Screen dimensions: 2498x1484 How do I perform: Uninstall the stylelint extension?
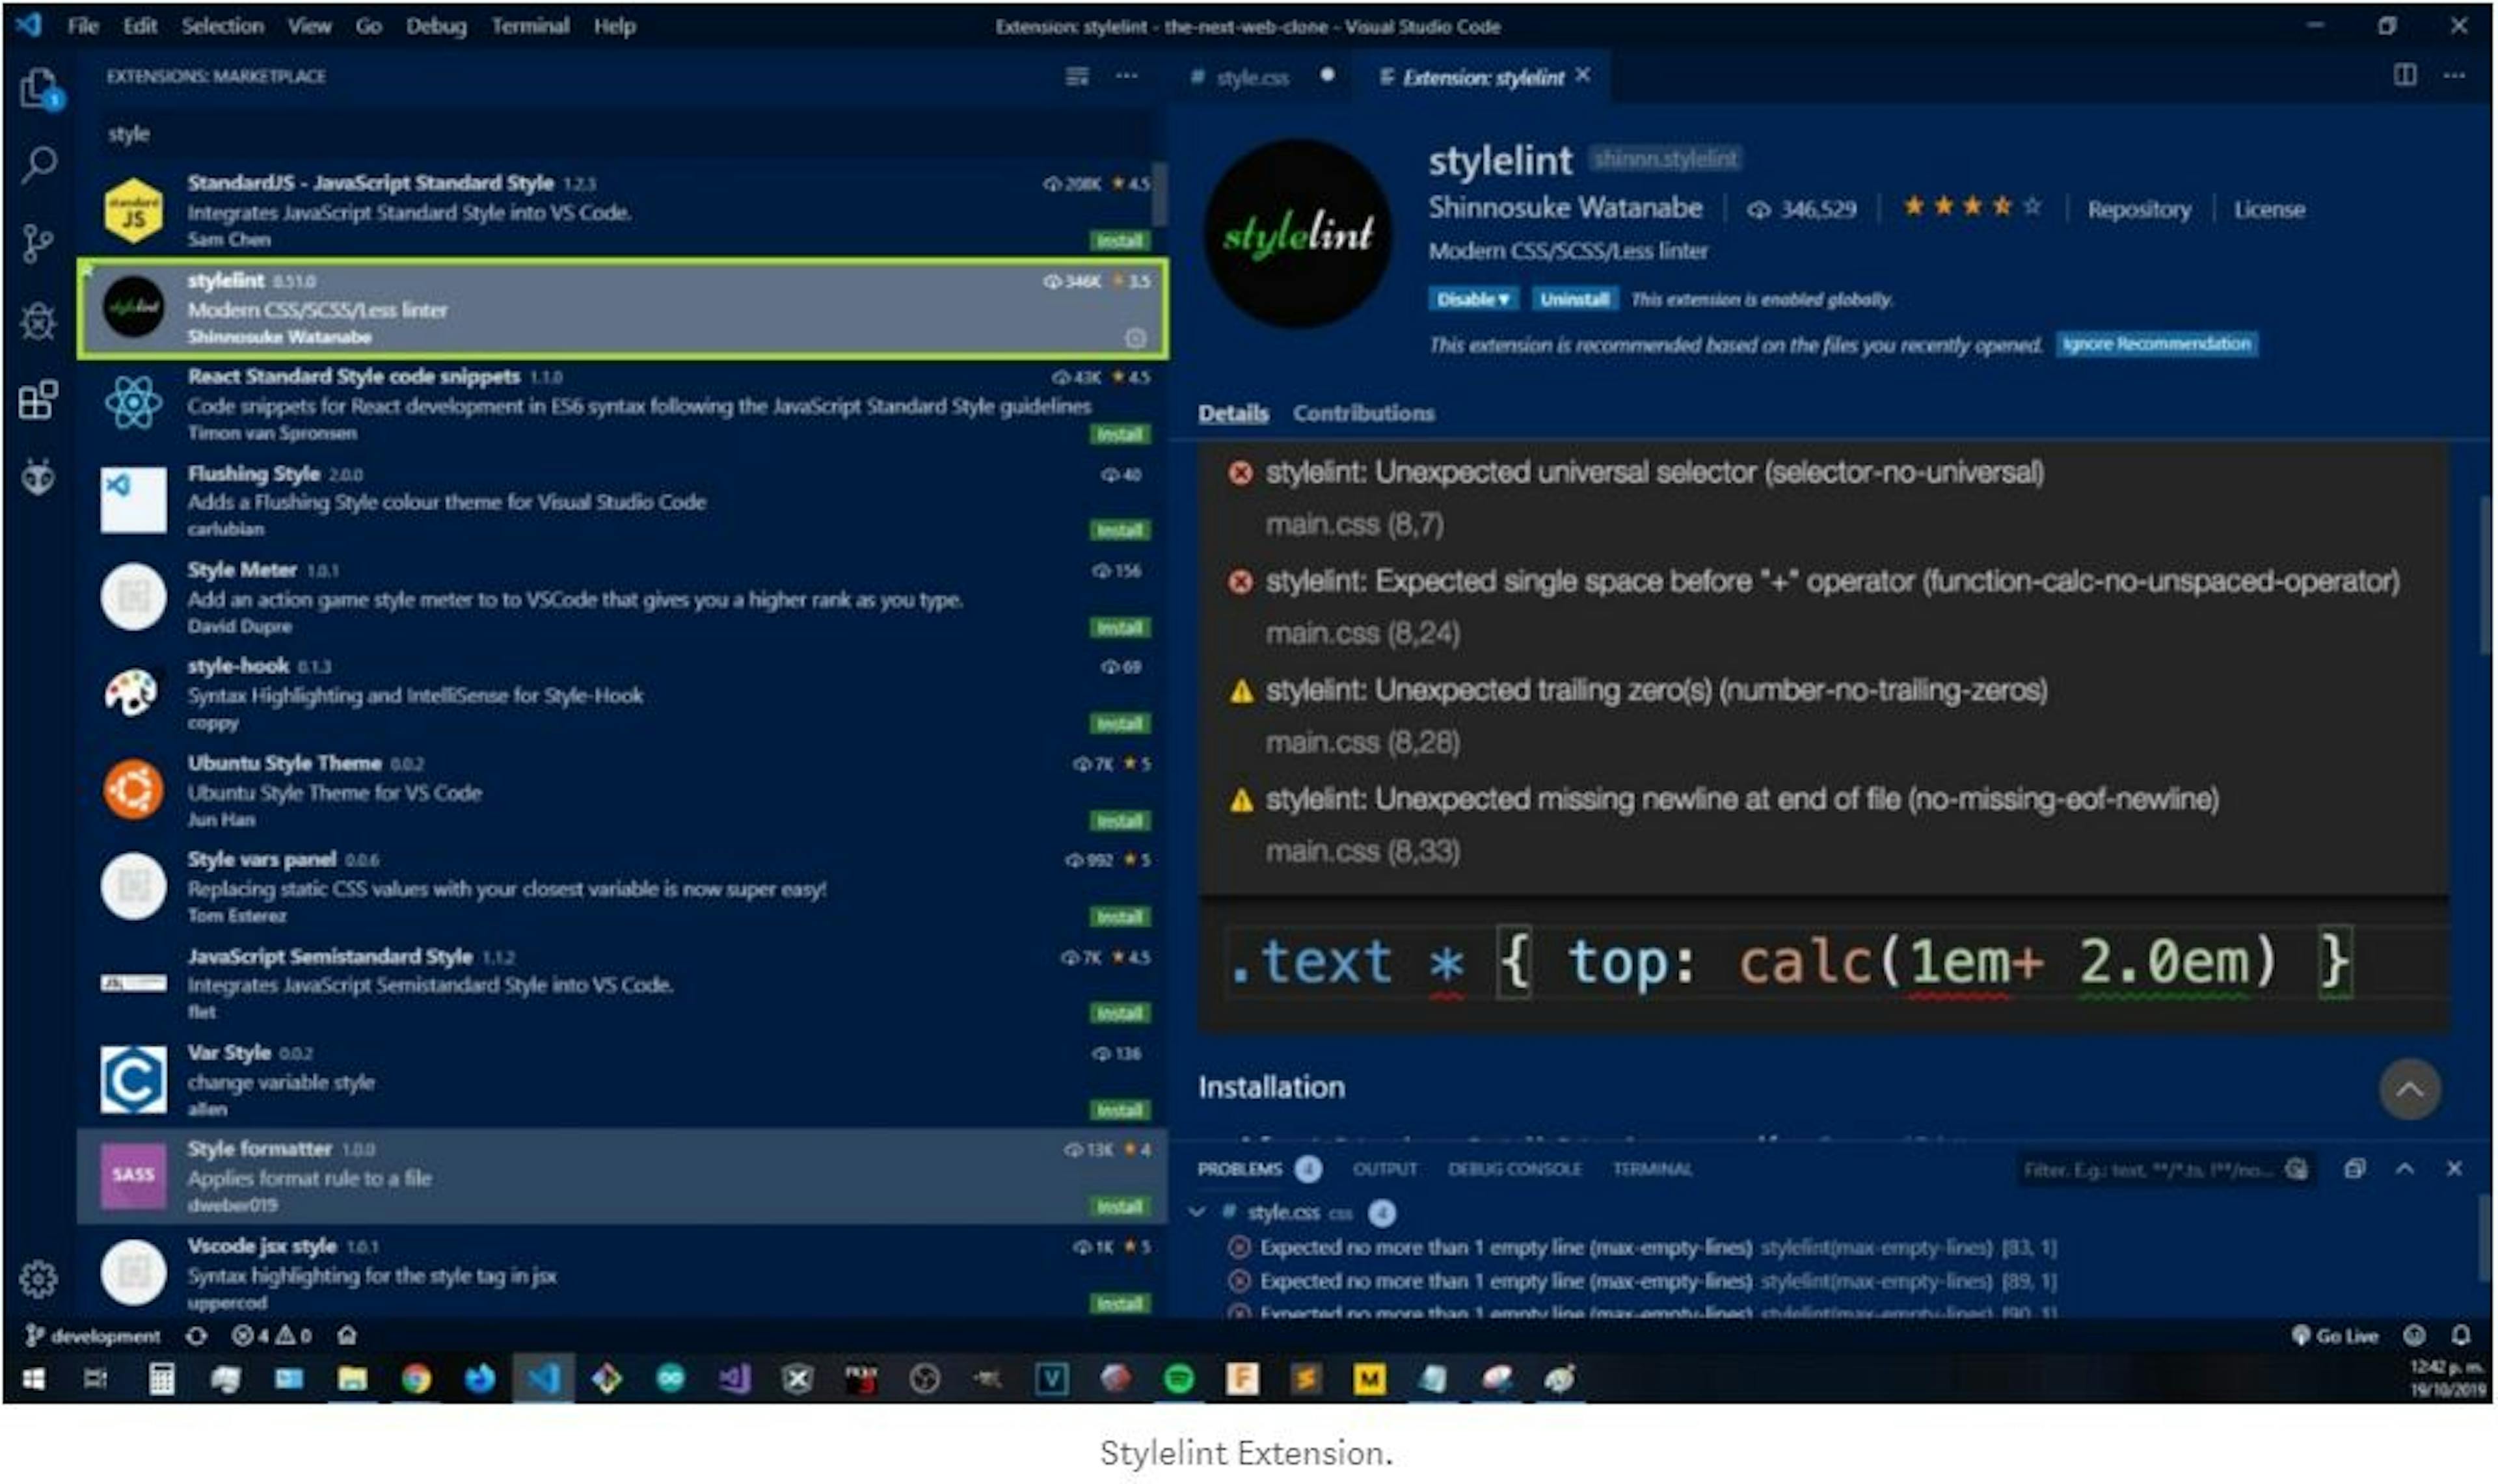pos(1574,299)
